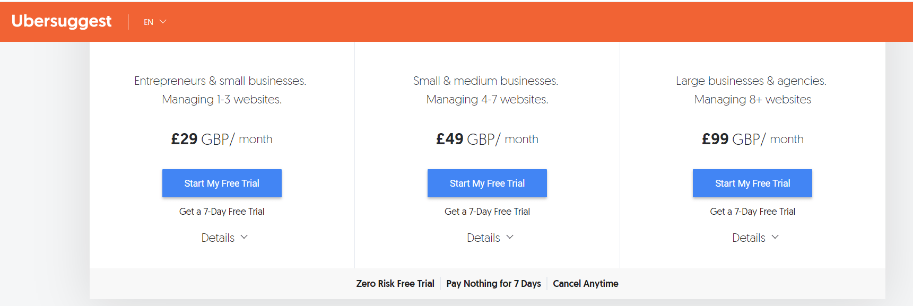Start free trial for £99 plan

coord(752,183)
